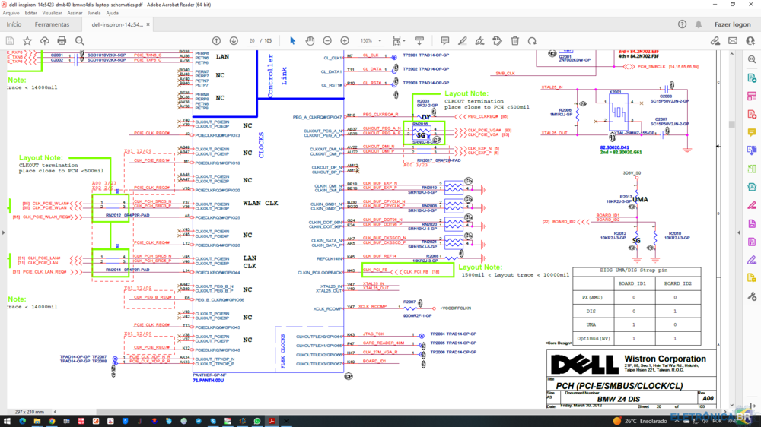Screen dimensions: 761x427
Task: Select the Hand pan tool
Action: click(x=310, y=40)
